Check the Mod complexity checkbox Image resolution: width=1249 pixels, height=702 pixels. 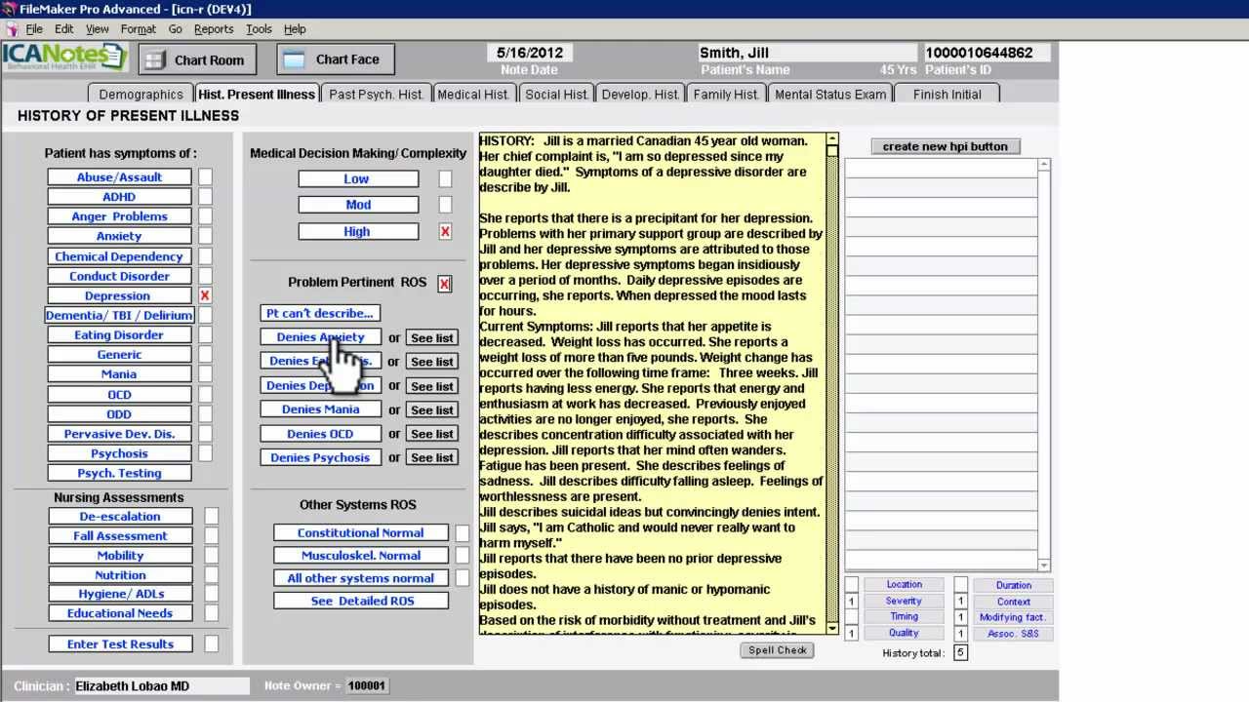point(445,205)
